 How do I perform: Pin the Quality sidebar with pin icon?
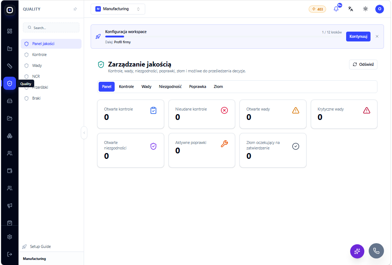[75, 9]
